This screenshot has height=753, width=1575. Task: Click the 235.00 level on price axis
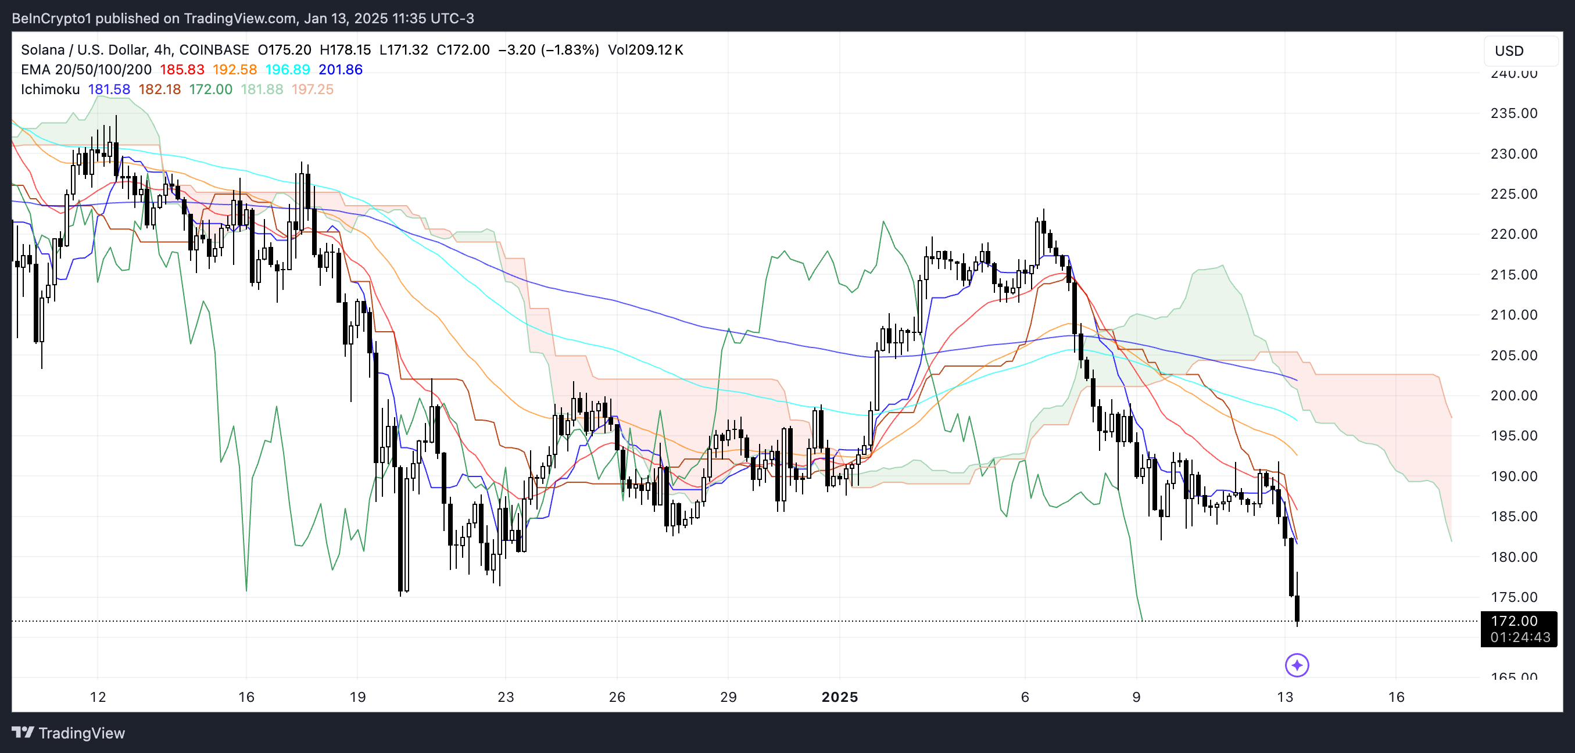(x=1514, y=113)
